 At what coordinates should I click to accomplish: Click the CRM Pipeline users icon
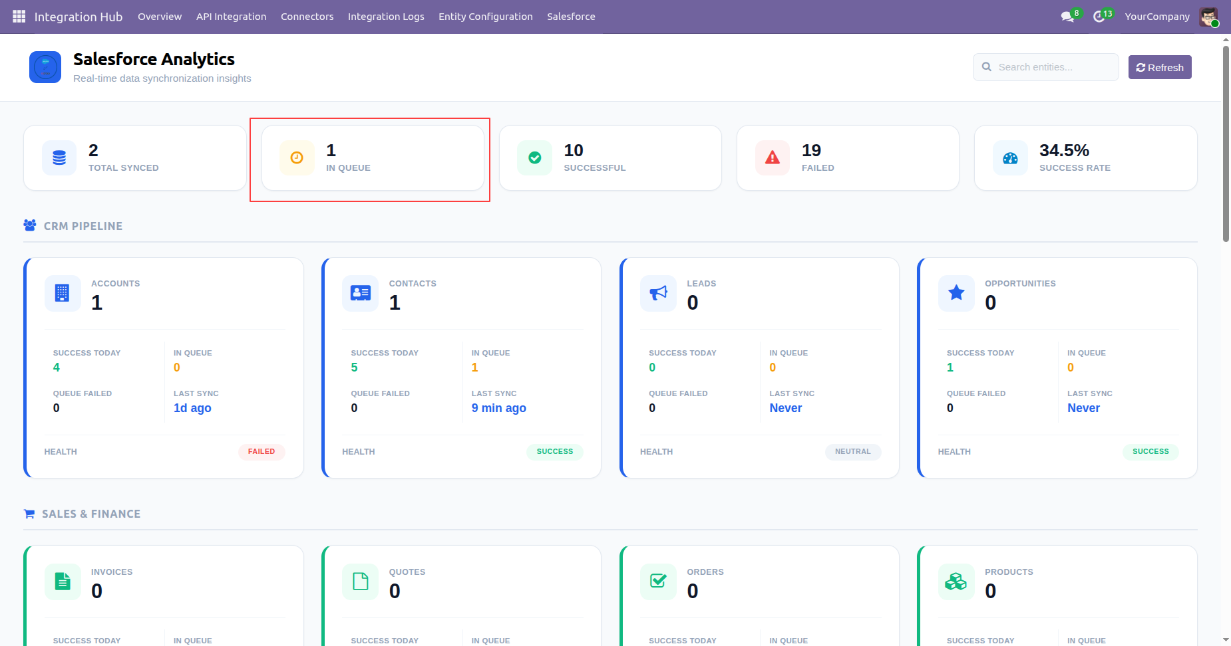click(30, 225)
